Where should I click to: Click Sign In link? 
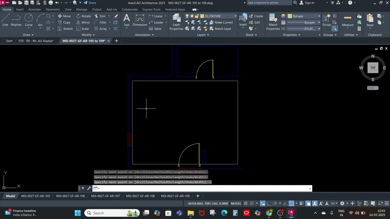[x=309, y=3]
